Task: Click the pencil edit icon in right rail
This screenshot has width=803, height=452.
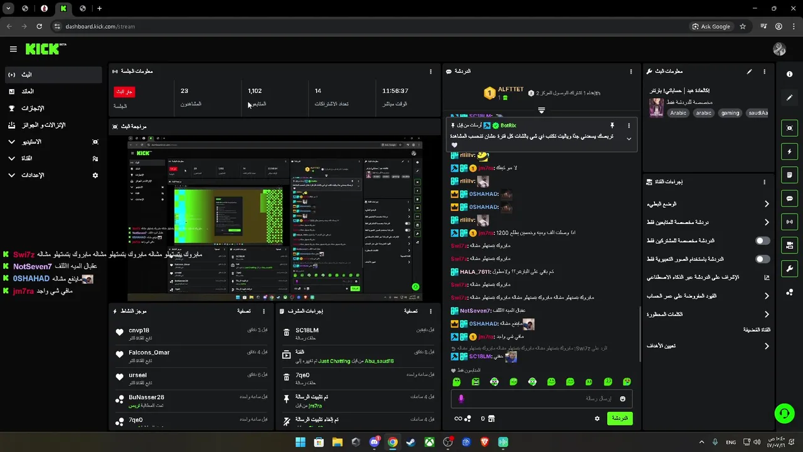Action: pos(789,97)
